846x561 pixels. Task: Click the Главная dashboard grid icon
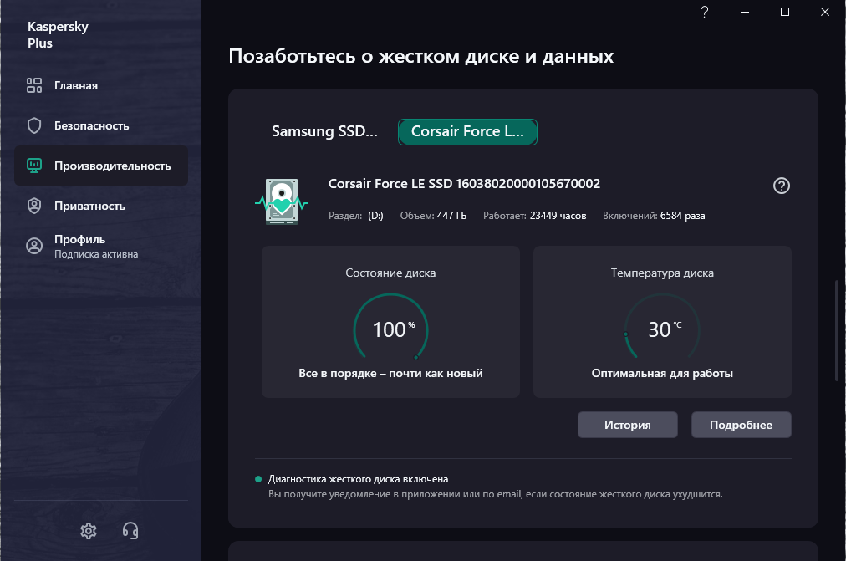[x=34, y=85]
